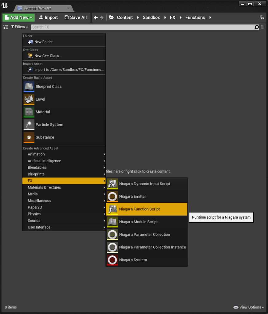Open the Add New dropdown
This screenshot has height=314, width=268.
[x=19, y=17]
